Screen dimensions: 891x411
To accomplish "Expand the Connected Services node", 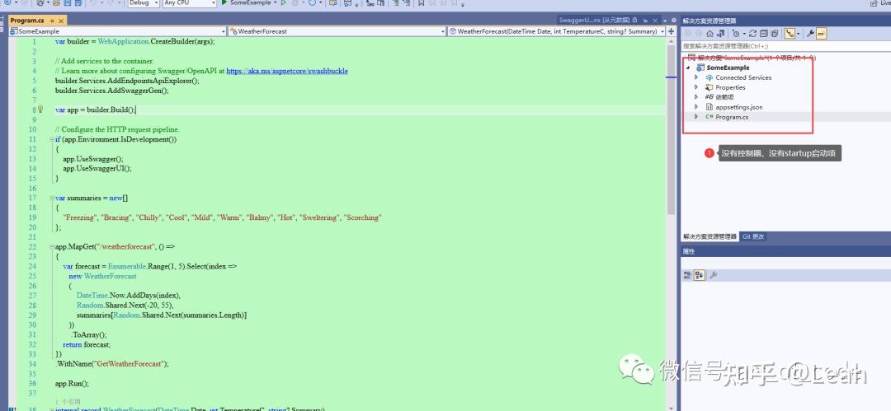I will pyautogui.click(x=696, y=77).
